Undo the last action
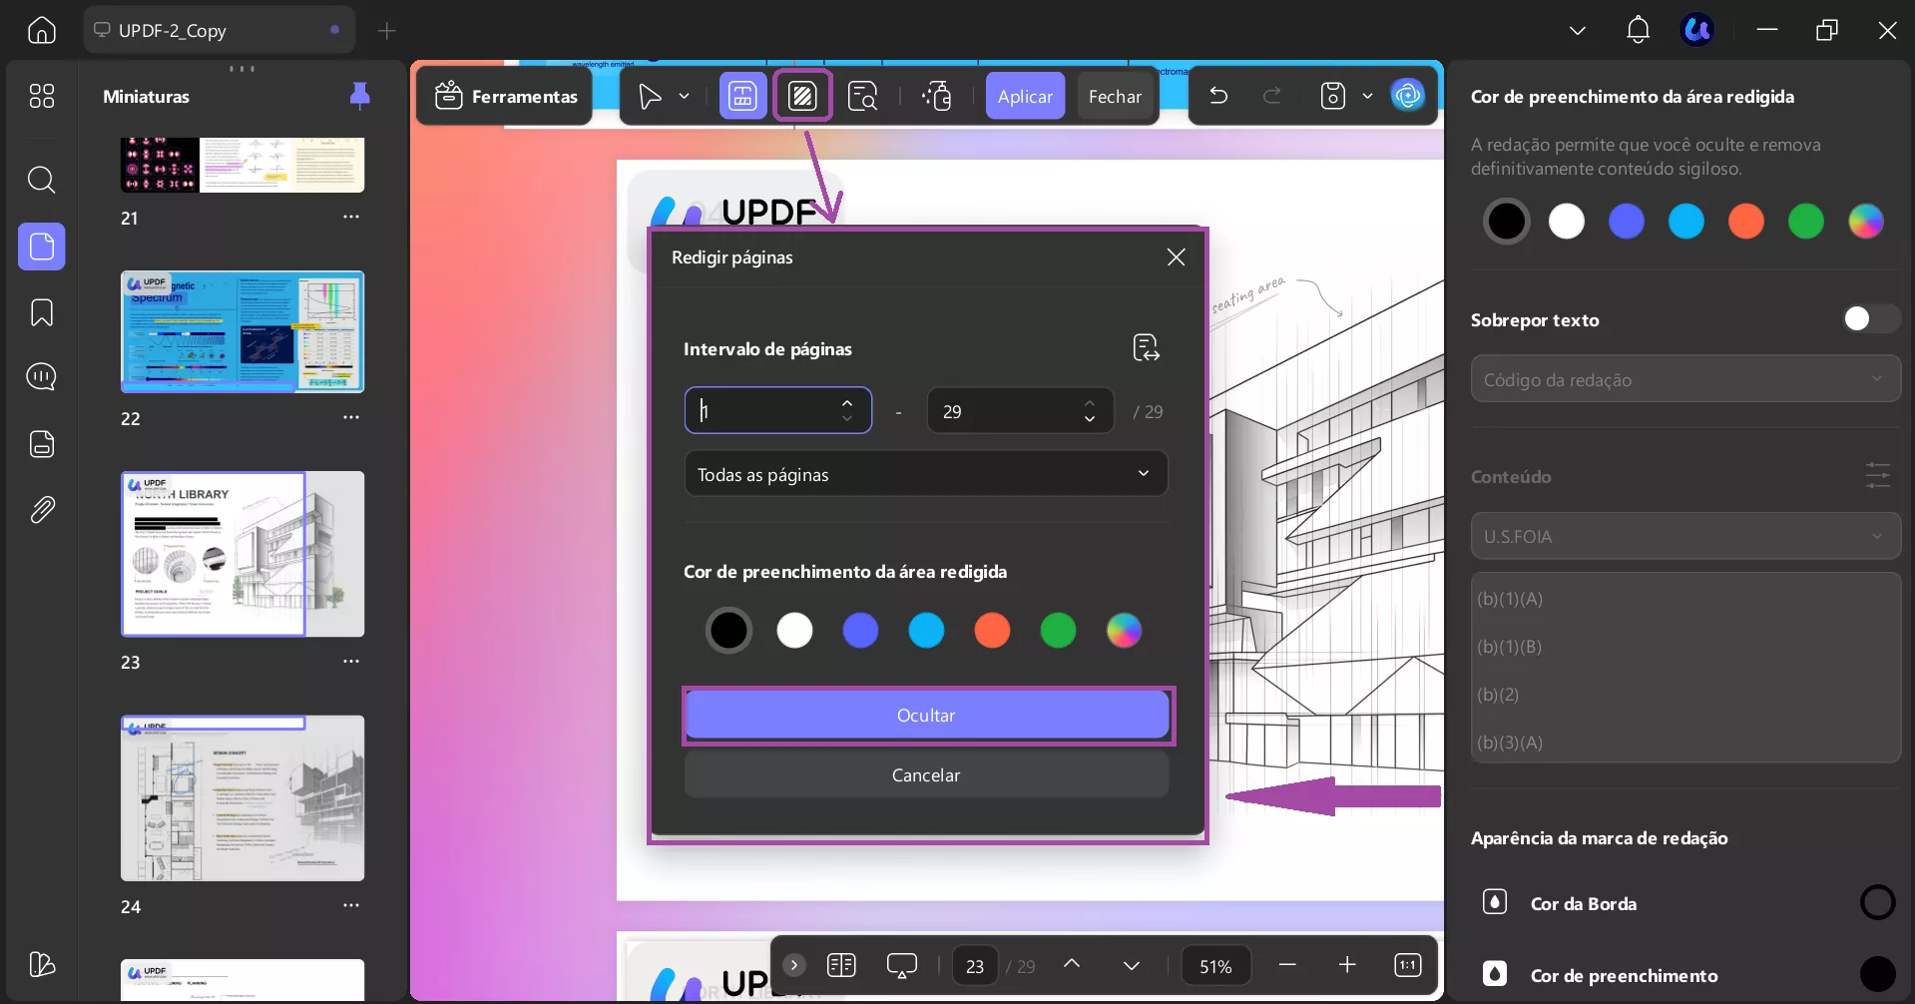Image resolution: width=1915 pixels, height=1004 pixels. pyautogui.click(x=1218, y=96)
